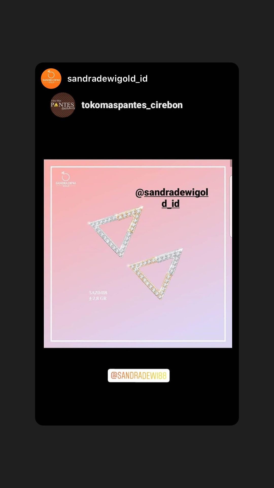Click the small gray scrollbar marker at image corner
Screen dimensions: 274x488
coord(231,163)
